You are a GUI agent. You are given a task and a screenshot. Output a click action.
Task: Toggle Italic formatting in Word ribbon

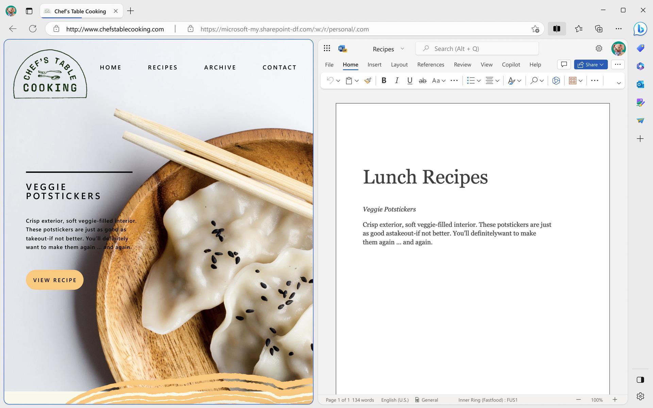[x=396, y=80]
